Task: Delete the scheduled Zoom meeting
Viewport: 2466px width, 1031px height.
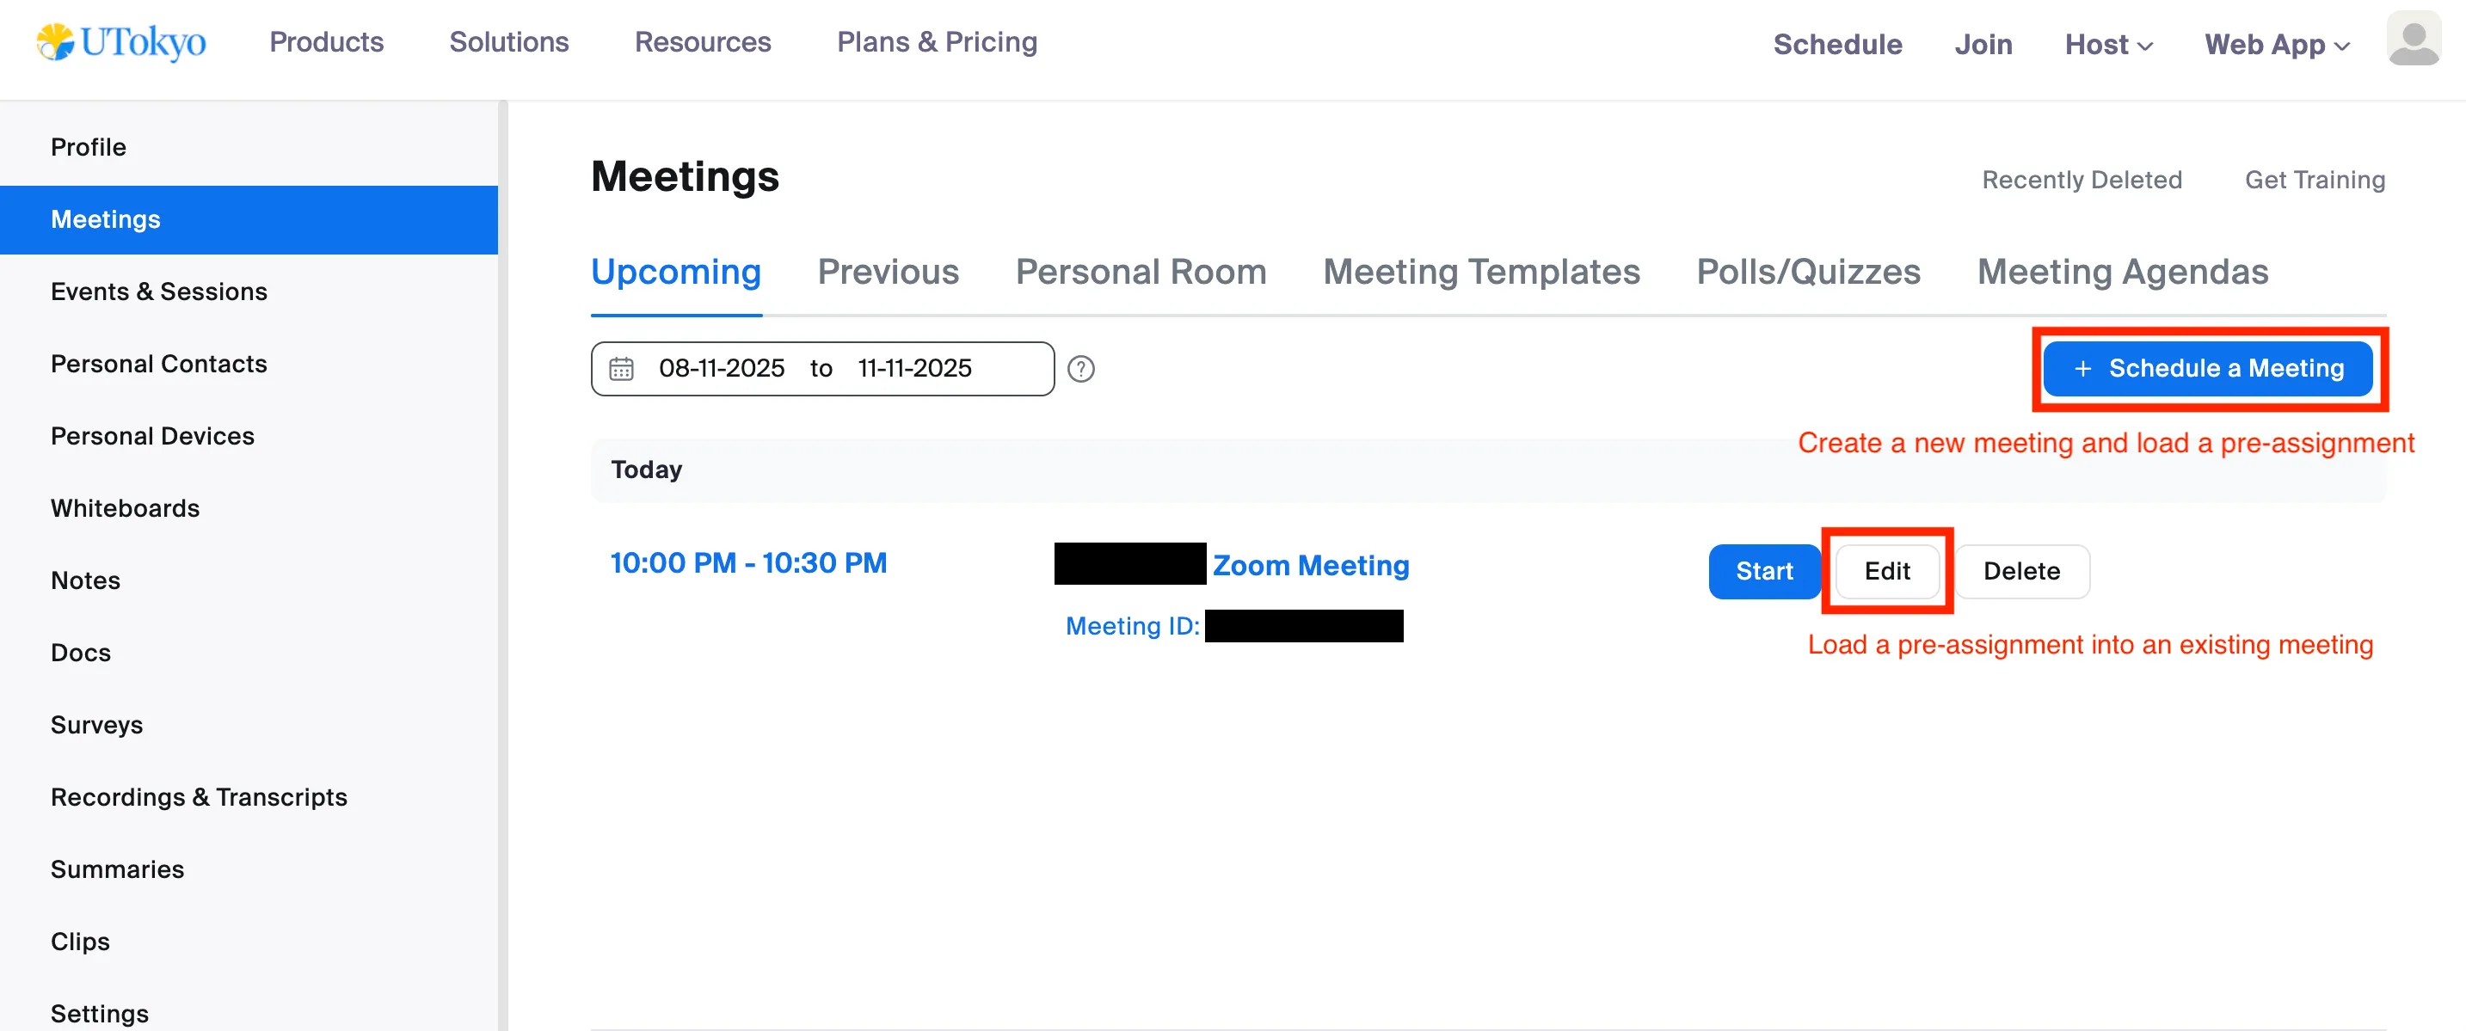Action: point(2020,572)
